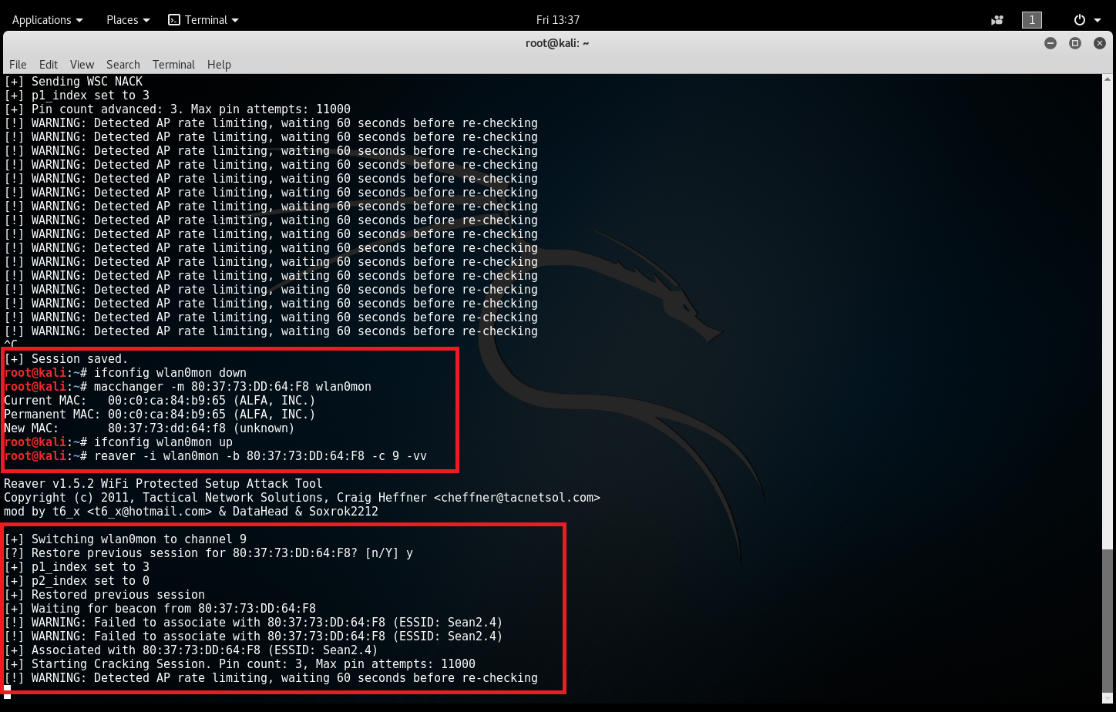Close the root@kali terminal window
This screenshot has width=1116, height=712.
coord(1100,43)
